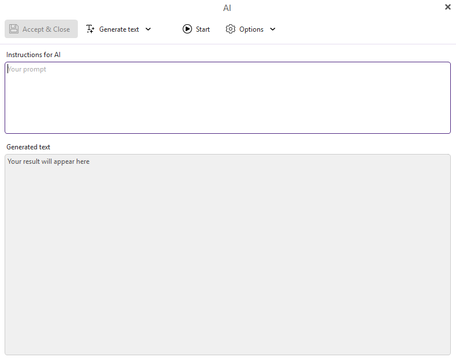This screenshot has width=456, height=361.
Task: Expand the Generate text dropdown arrow
Action: click(x=148, y=29)
